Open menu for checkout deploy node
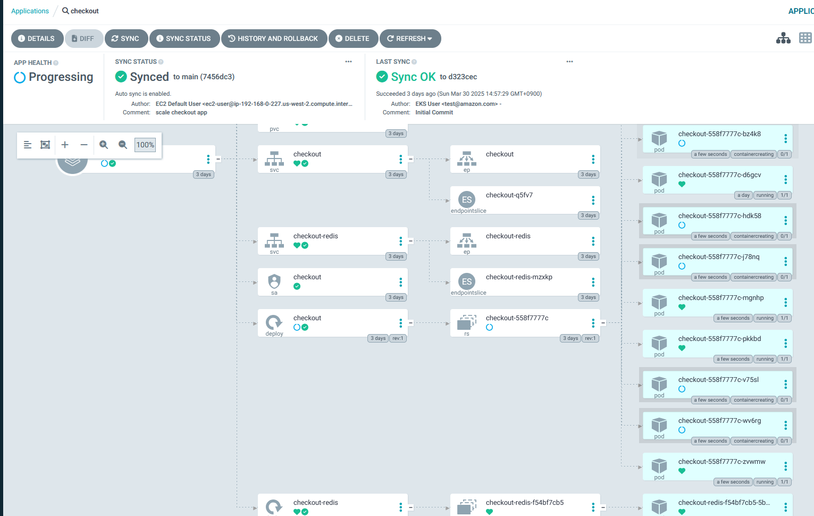The image size is (814, 516). [400, 323]
